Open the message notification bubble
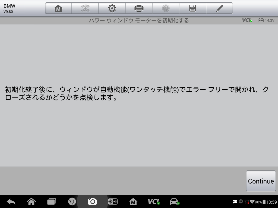The width and height of the screenshot is (278, 208). (235, 202)
